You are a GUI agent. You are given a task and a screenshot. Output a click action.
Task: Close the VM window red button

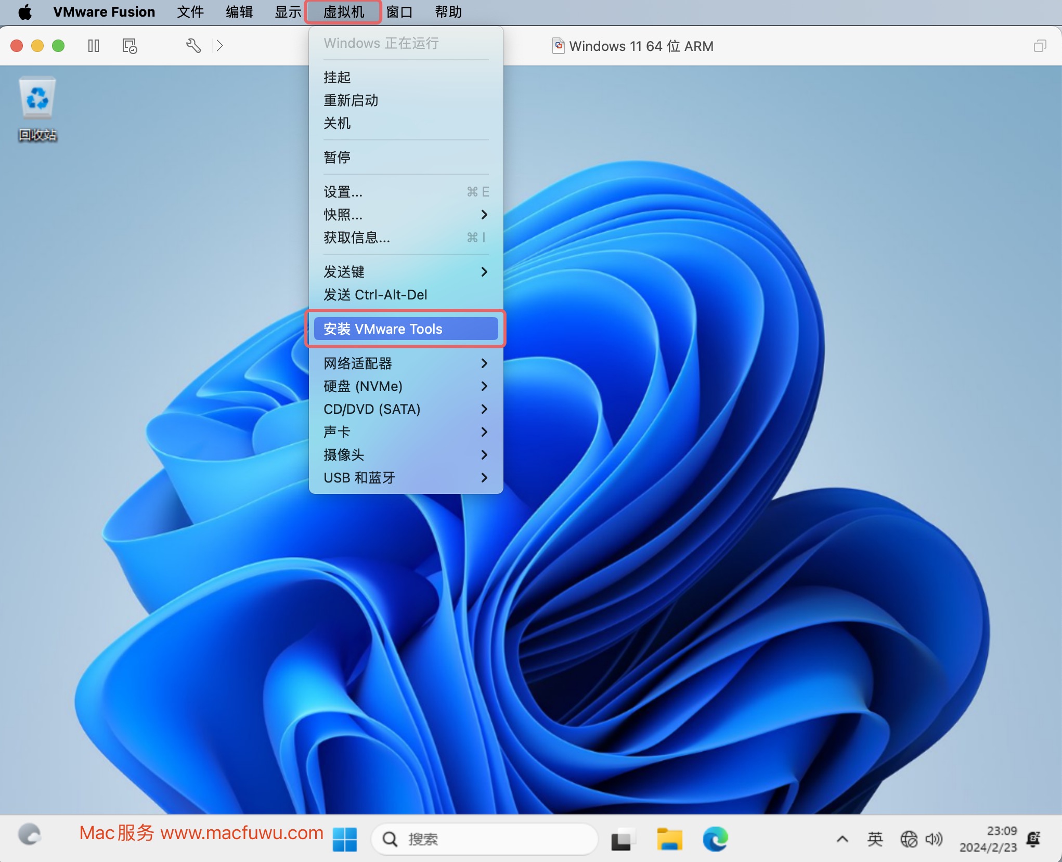point(17,46)
